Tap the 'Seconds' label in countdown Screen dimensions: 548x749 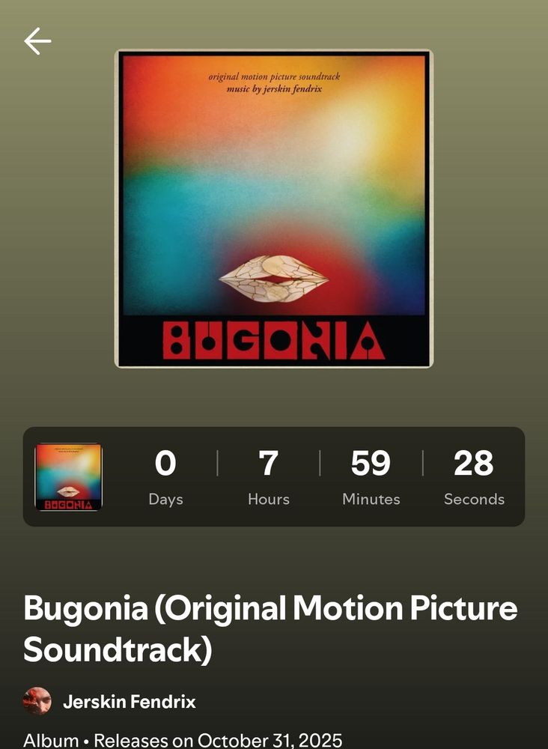pos(474,499)
